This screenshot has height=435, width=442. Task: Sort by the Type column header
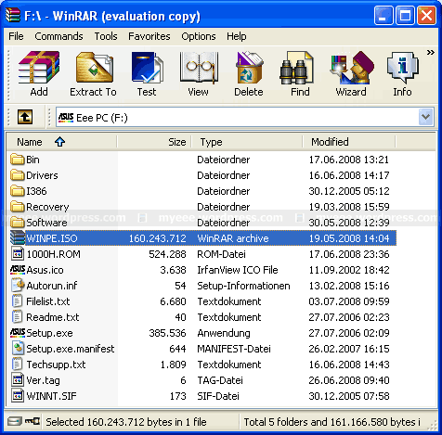(x=247, y=142)
